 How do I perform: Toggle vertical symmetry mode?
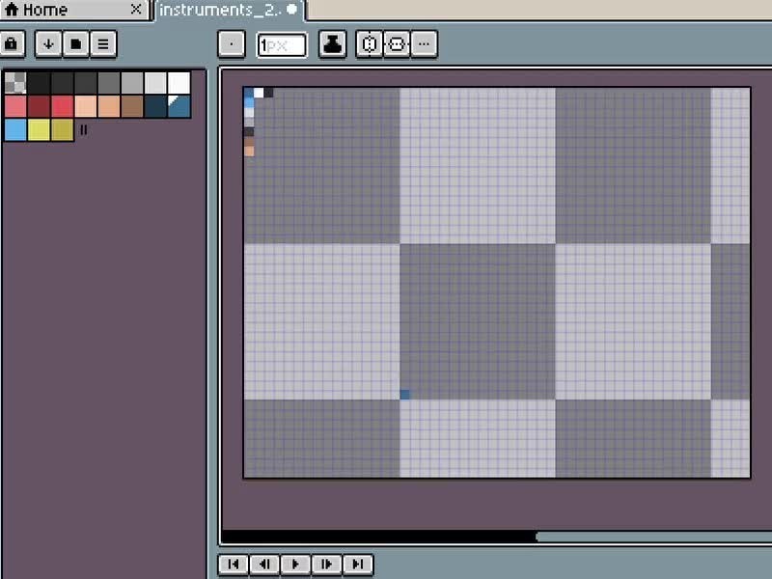[397, 44]
